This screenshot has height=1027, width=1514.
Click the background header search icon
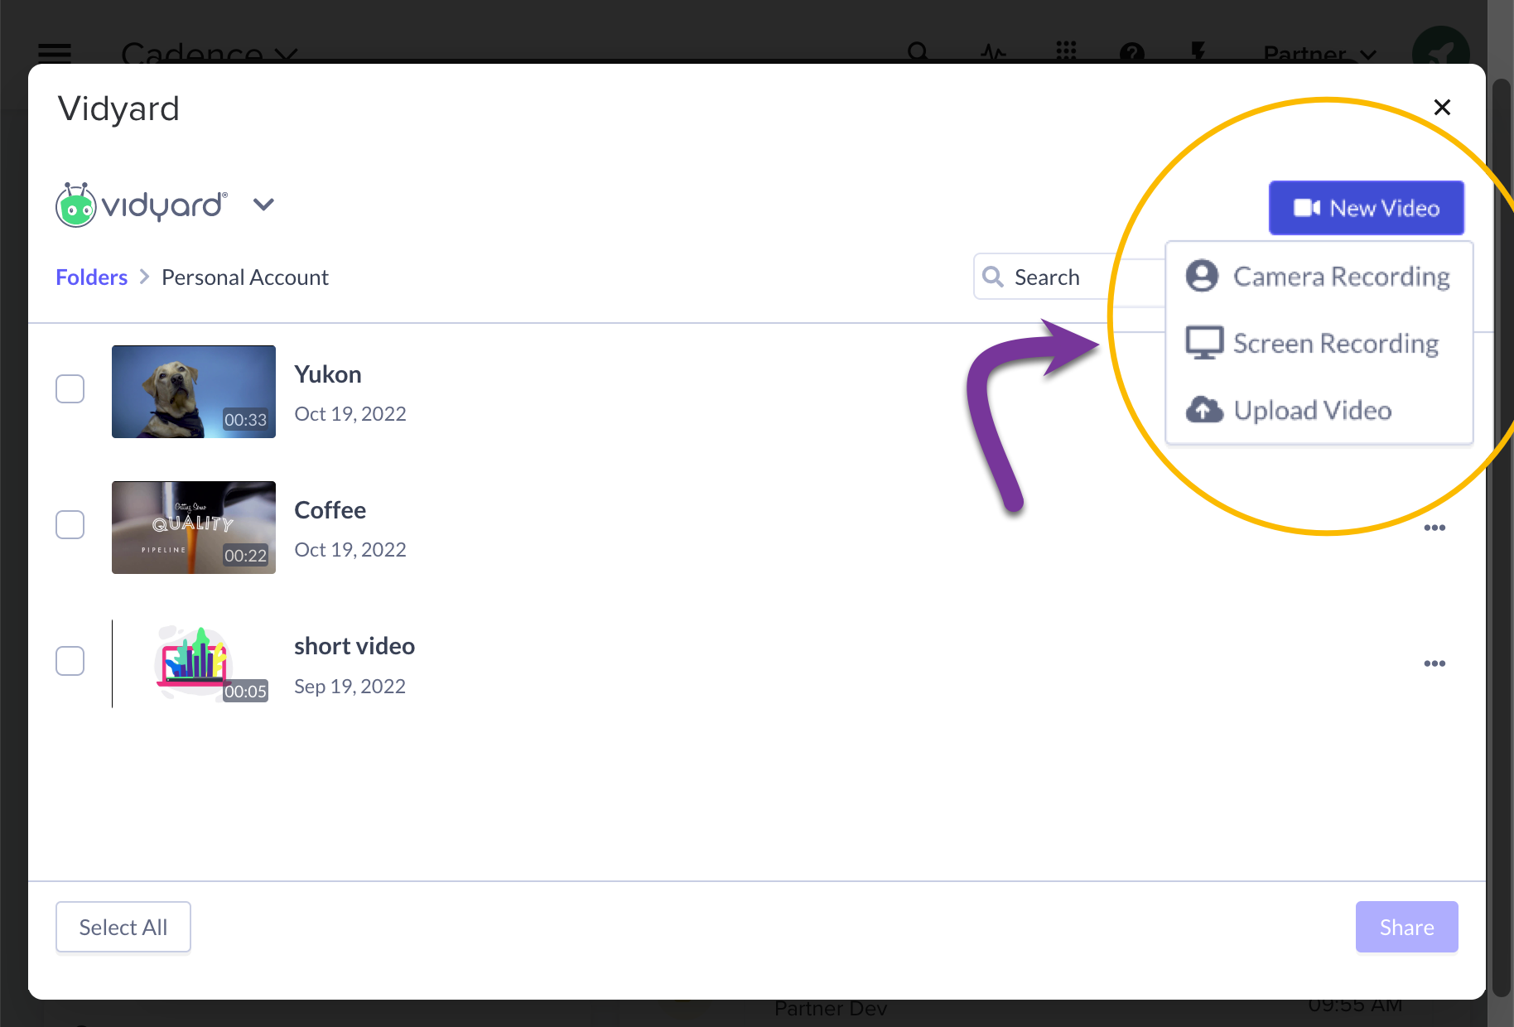[x=918, y=51]
